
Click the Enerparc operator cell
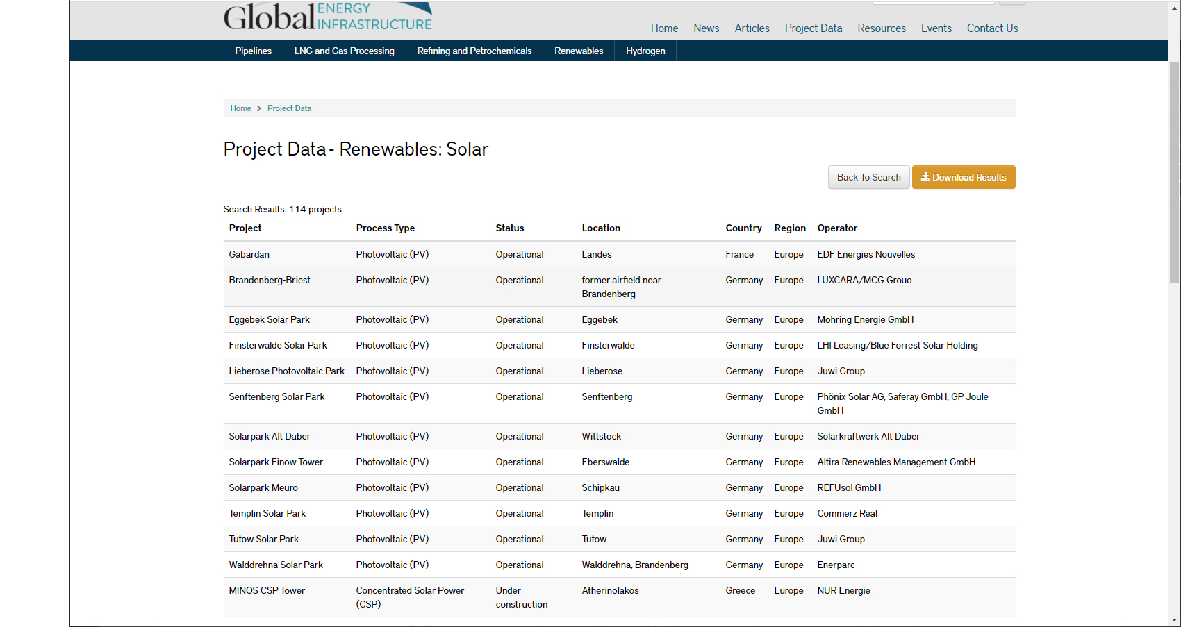coord(836,565)
